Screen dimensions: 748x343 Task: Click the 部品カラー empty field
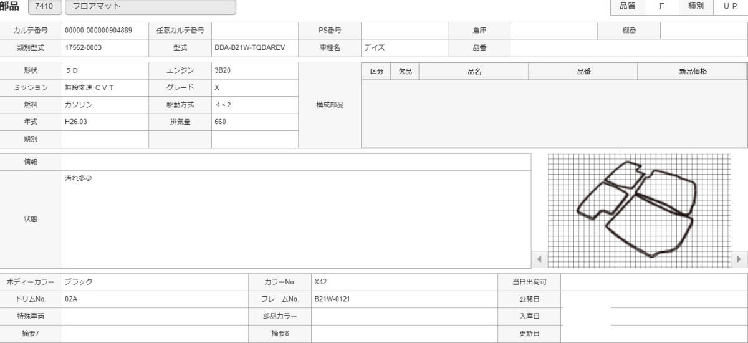click(x=405, y=316)
